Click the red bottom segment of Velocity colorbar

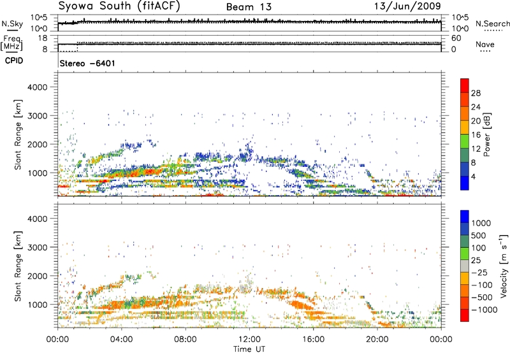pyautogui.click(x=465, y=315)
